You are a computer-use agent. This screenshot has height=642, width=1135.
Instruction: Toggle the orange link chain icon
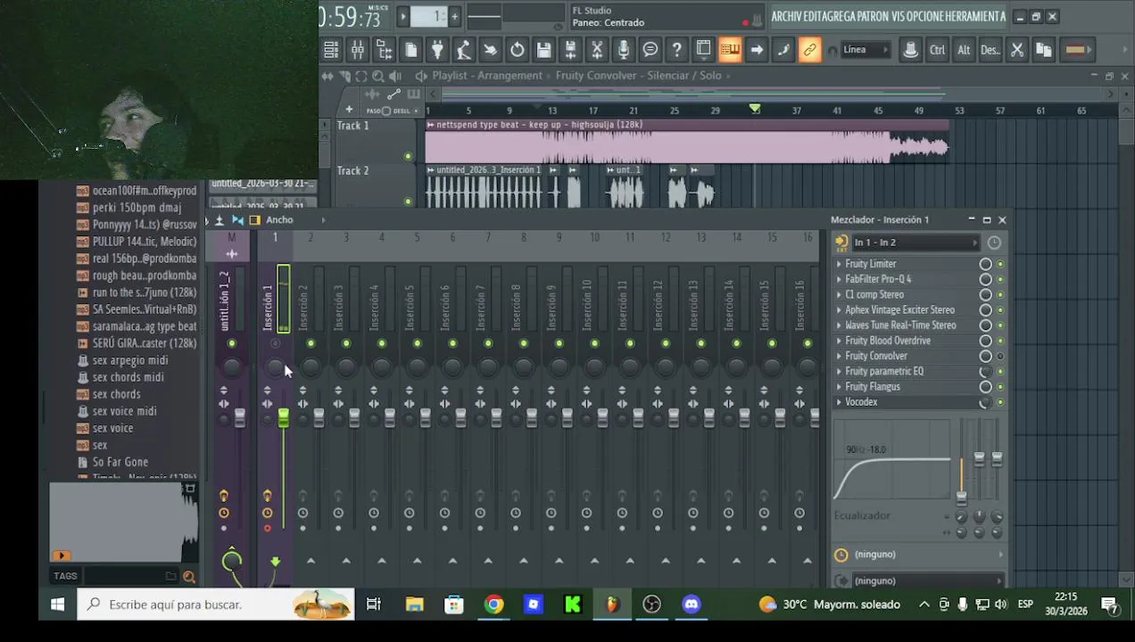click(x=809, y=50)
